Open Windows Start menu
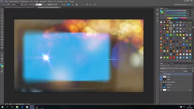Viewport: 194px width, 109px height. 2,107
